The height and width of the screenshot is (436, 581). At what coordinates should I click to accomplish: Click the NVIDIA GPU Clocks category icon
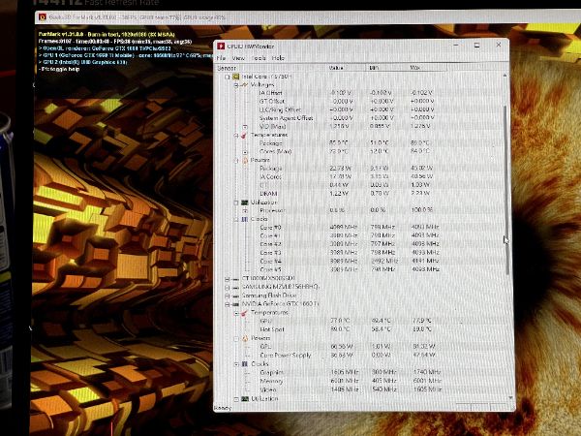coord(245,364)
